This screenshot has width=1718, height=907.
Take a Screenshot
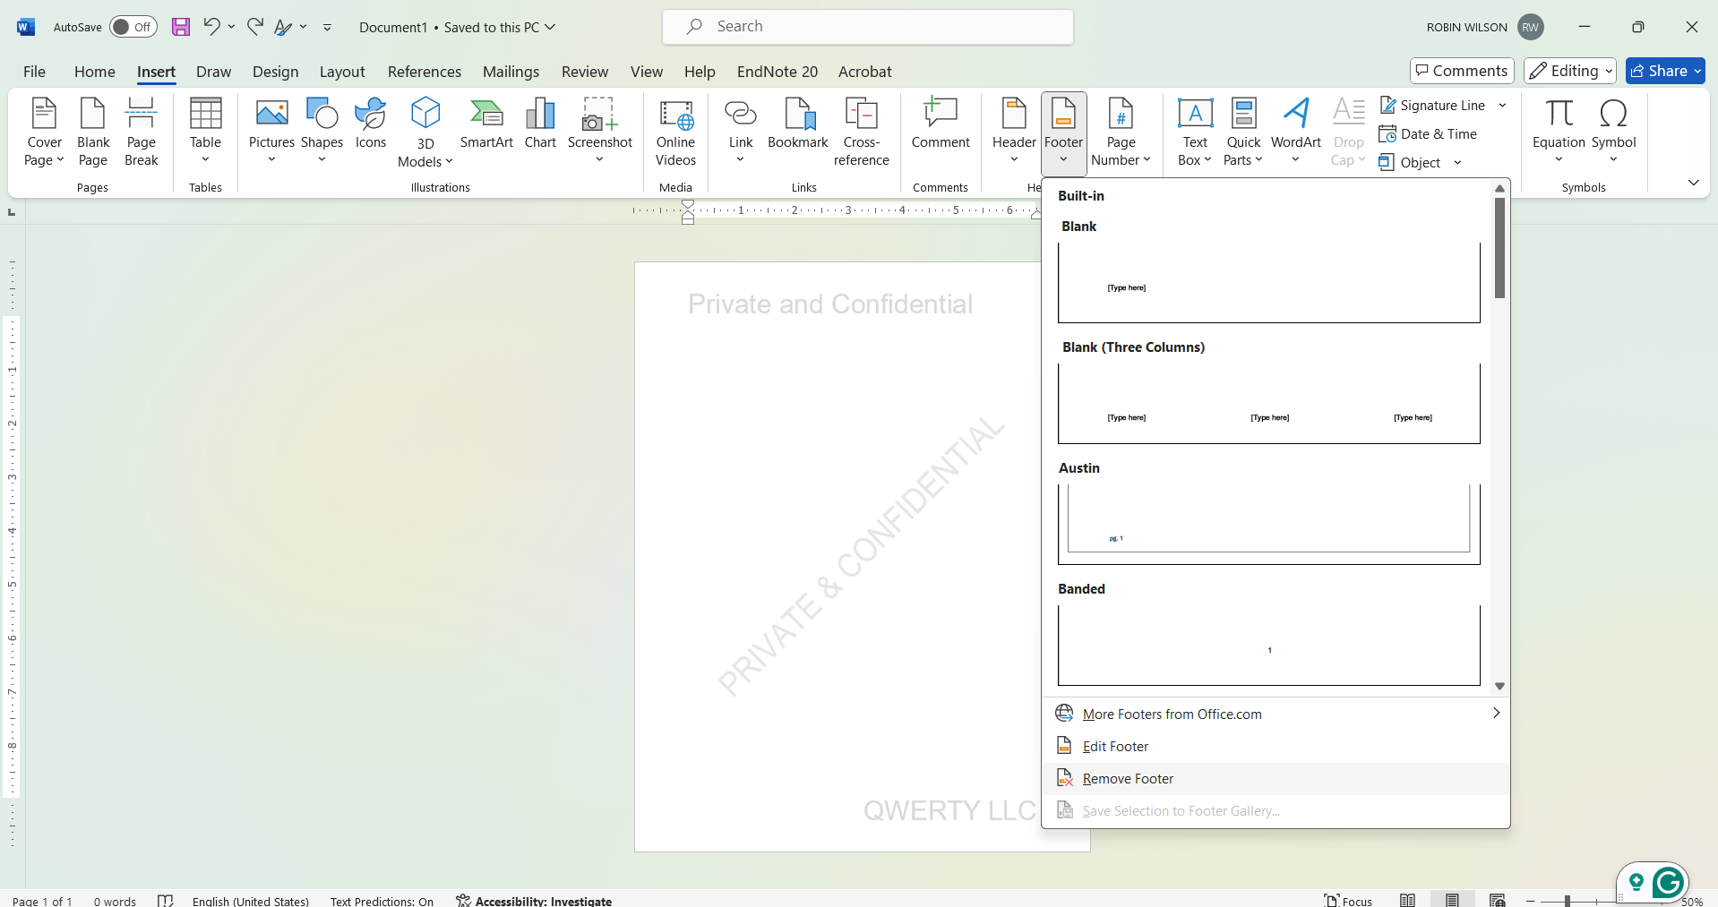598,129
